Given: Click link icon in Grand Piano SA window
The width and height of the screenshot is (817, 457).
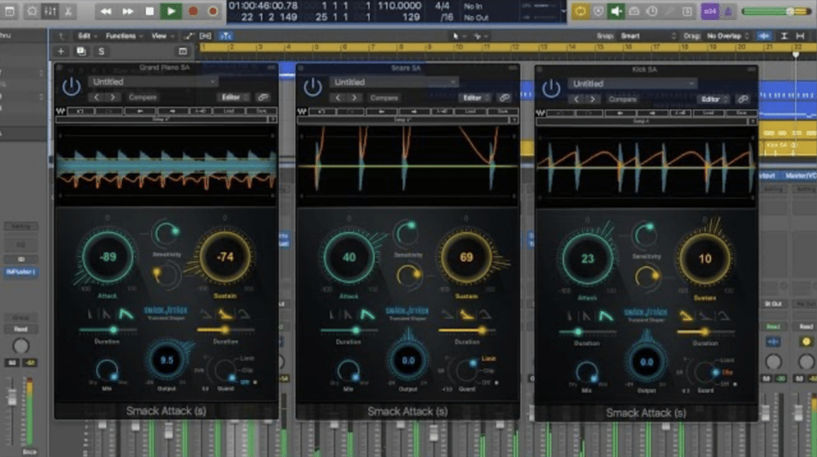Looking at the screenshot, I should tap(263, 97).
